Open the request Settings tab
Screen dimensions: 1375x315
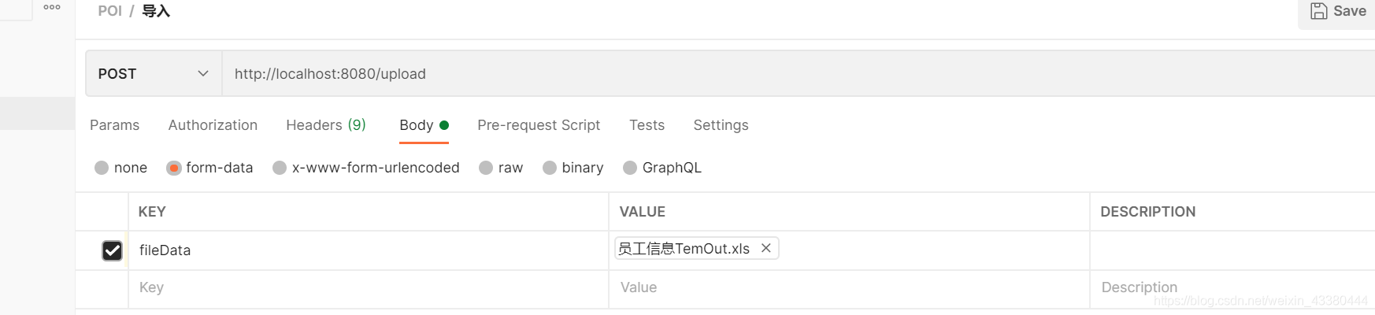coord(721,125)
